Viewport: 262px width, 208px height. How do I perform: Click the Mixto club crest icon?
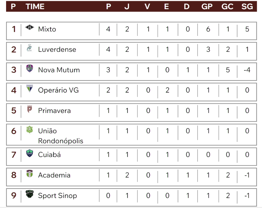(29, 27)
